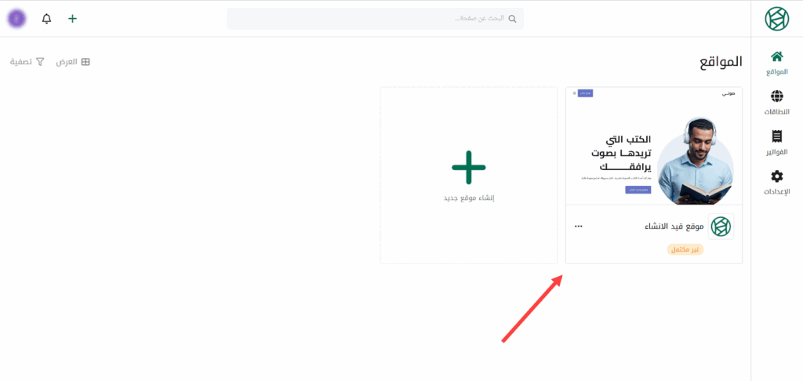Click the إنشاء موقع جديد label
Screen dimensions: 803x381
[x=468, y=198]
